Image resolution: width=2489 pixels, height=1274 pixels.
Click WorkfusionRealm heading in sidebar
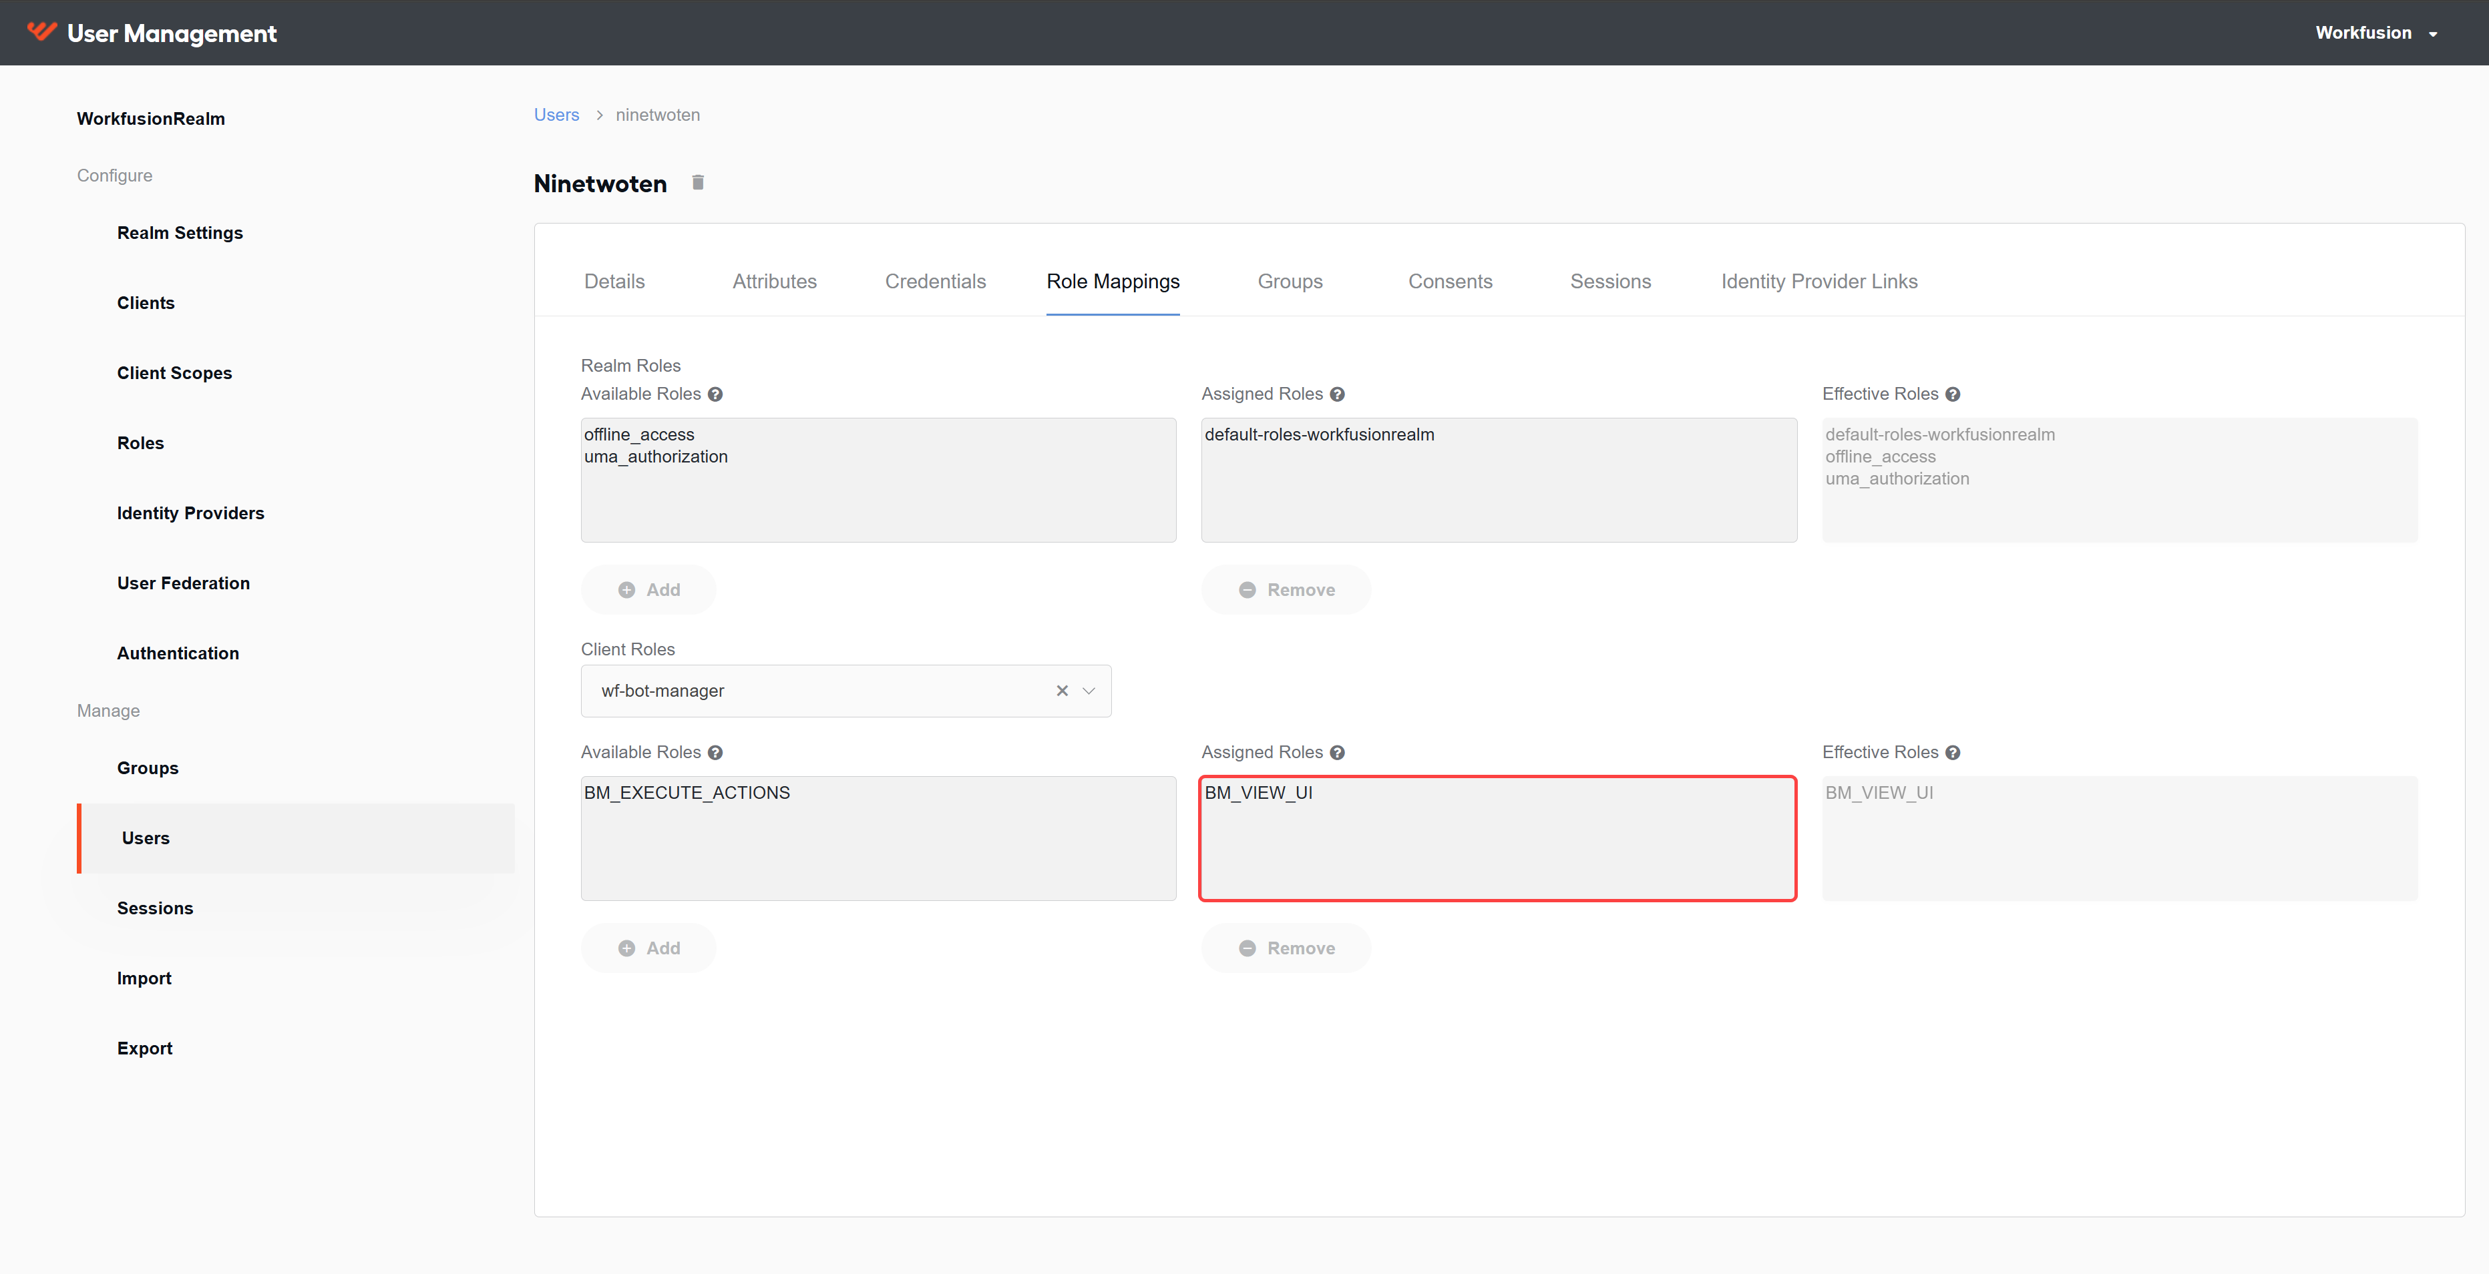(x=151, y=119)
